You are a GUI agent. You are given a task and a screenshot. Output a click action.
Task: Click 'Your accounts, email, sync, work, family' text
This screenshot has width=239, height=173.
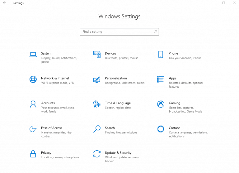click(x=58, y=110)
